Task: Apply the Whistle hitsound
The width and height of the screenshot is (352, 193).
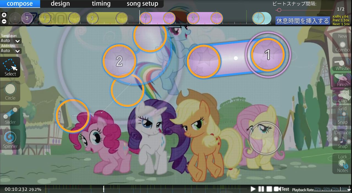Action: [x=342, y=63]
